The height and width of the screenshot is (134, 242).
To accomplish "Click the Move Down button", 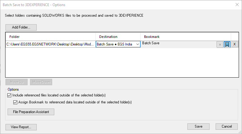I will click(41, 82).
